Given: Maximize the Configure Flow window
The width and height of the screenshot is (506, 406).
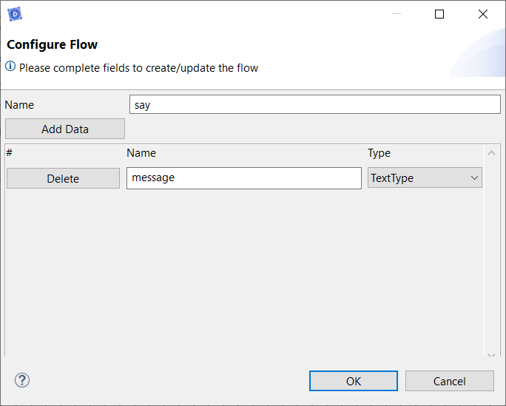Looking at the screenshot, I should [439, 14].
